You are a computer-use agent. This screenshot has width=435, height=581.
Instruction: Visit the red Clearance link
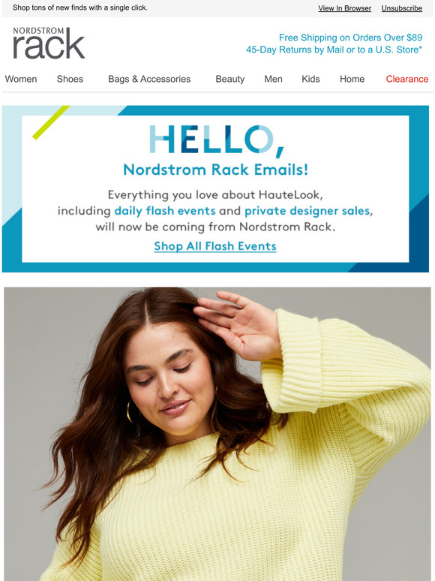406,79
